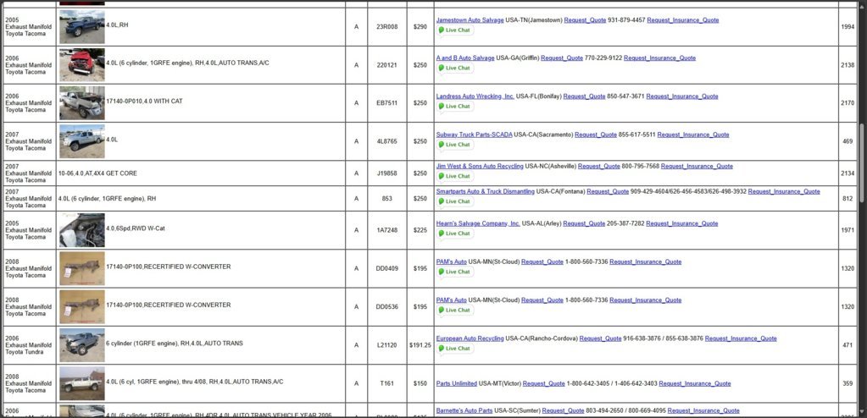The width and height of the screenshot is (867, 418).
Task: Click Request_Quote for Hearn's Salvage Company
Action: 584,223
